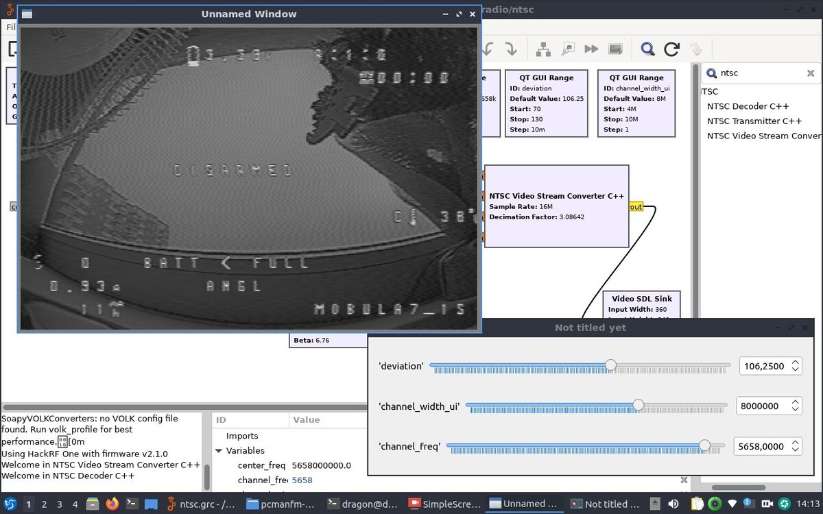Click the fast-forward execute flowgraph icon
Image resolution: width=823 pixels, height=514 pixels.
(x=591, y=49)
